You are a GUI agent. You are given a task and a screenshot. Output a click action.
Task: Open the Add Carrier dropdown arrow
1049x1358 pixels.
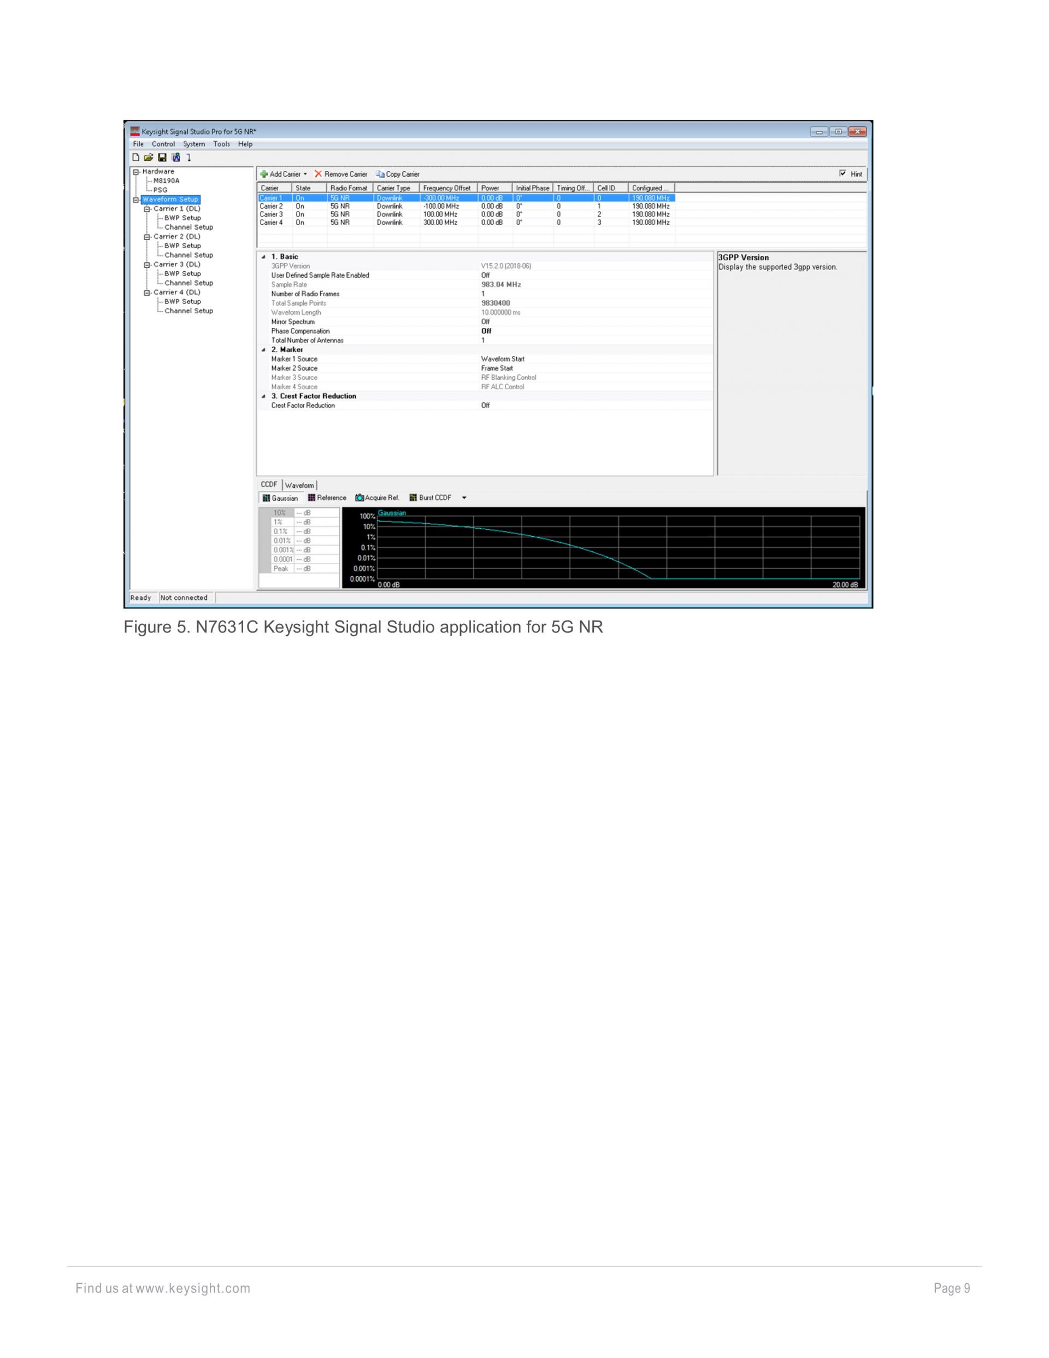(305, 174)
